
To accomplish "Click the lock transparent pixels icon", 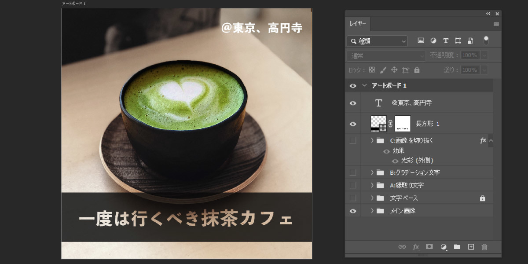I will 372,70.
